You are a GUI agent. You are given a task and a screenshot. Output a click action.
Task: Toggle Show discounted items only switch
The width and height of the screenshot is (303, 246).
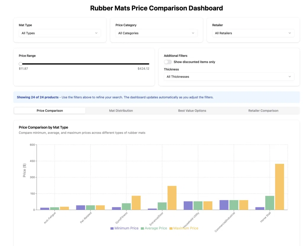[168, 62]
